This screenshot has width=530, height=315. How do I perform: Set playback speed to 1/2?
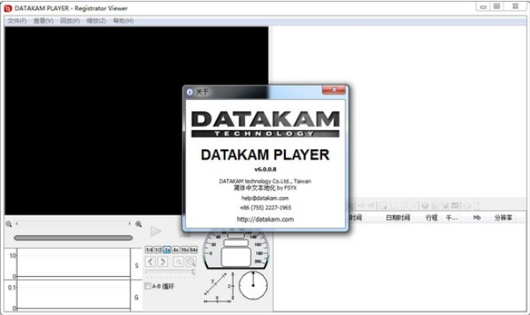coord(157,250)
